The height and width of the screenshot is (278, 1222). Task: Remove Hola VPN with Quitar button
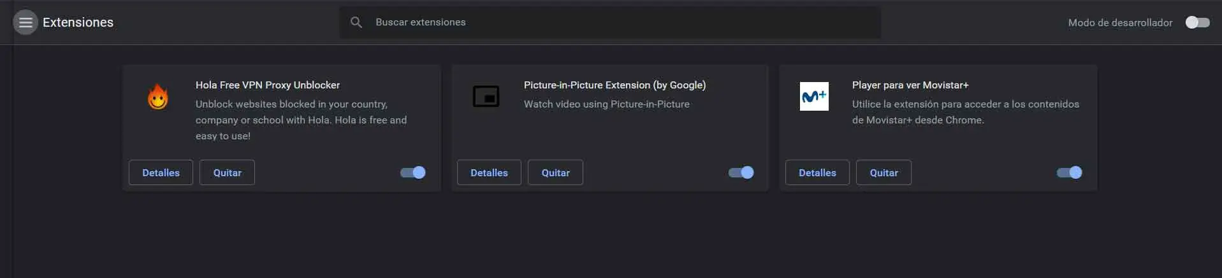[x=227, y=172]
